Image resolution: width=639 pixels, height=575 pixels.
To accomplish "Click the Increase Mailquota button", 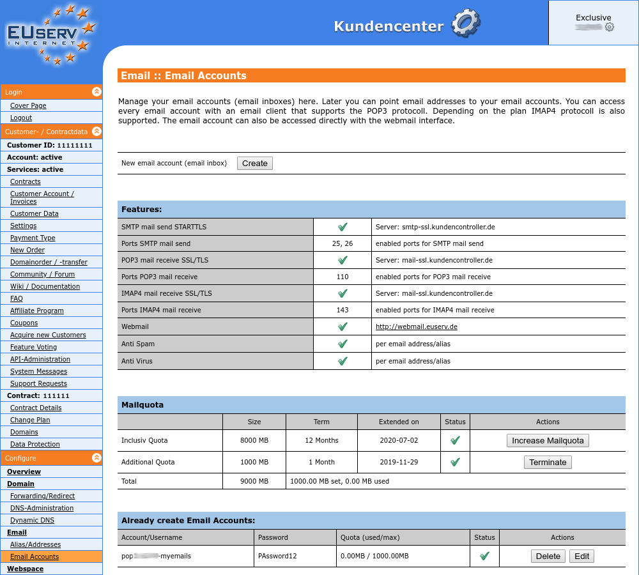I will tap(548, 441).
